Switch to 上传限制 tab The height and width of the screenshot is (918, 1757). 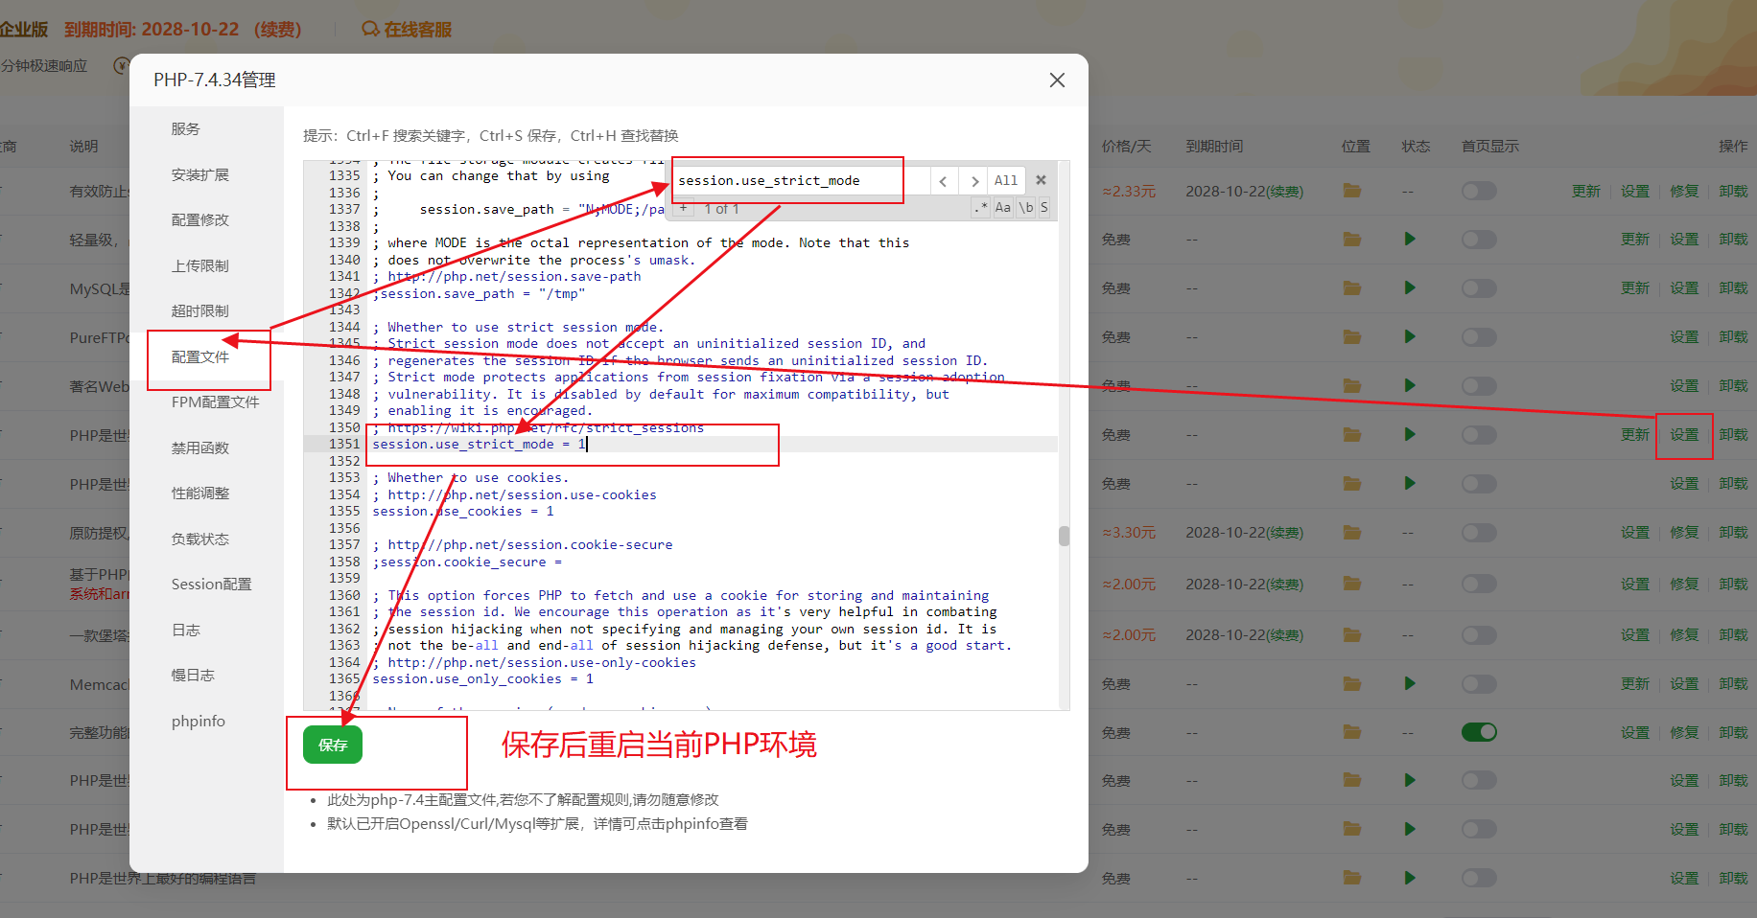[200, 265]
